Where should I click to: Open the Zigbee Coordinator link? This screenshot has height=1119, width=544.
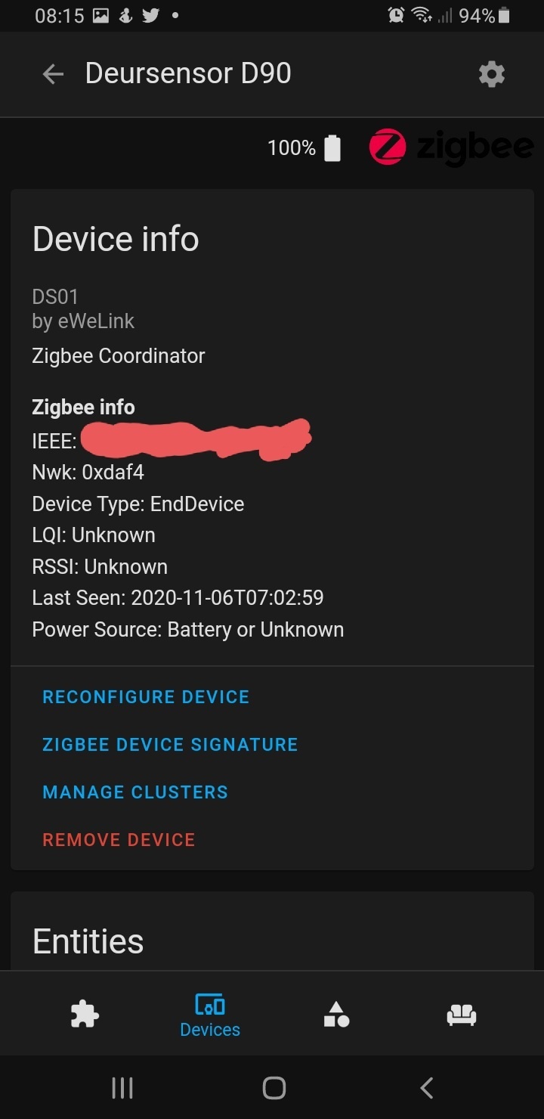[x=119, y=356]
